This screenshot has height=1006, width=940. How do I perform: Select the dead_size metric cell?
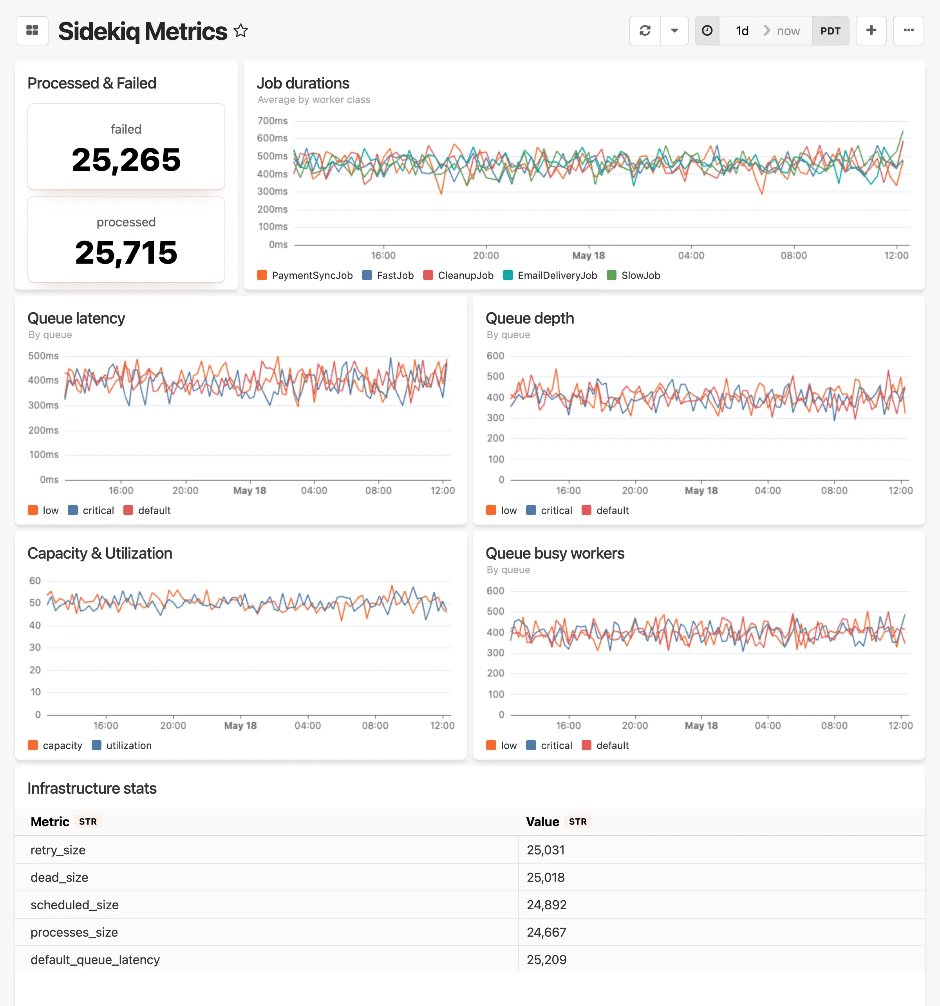click(x=267, y=877)
